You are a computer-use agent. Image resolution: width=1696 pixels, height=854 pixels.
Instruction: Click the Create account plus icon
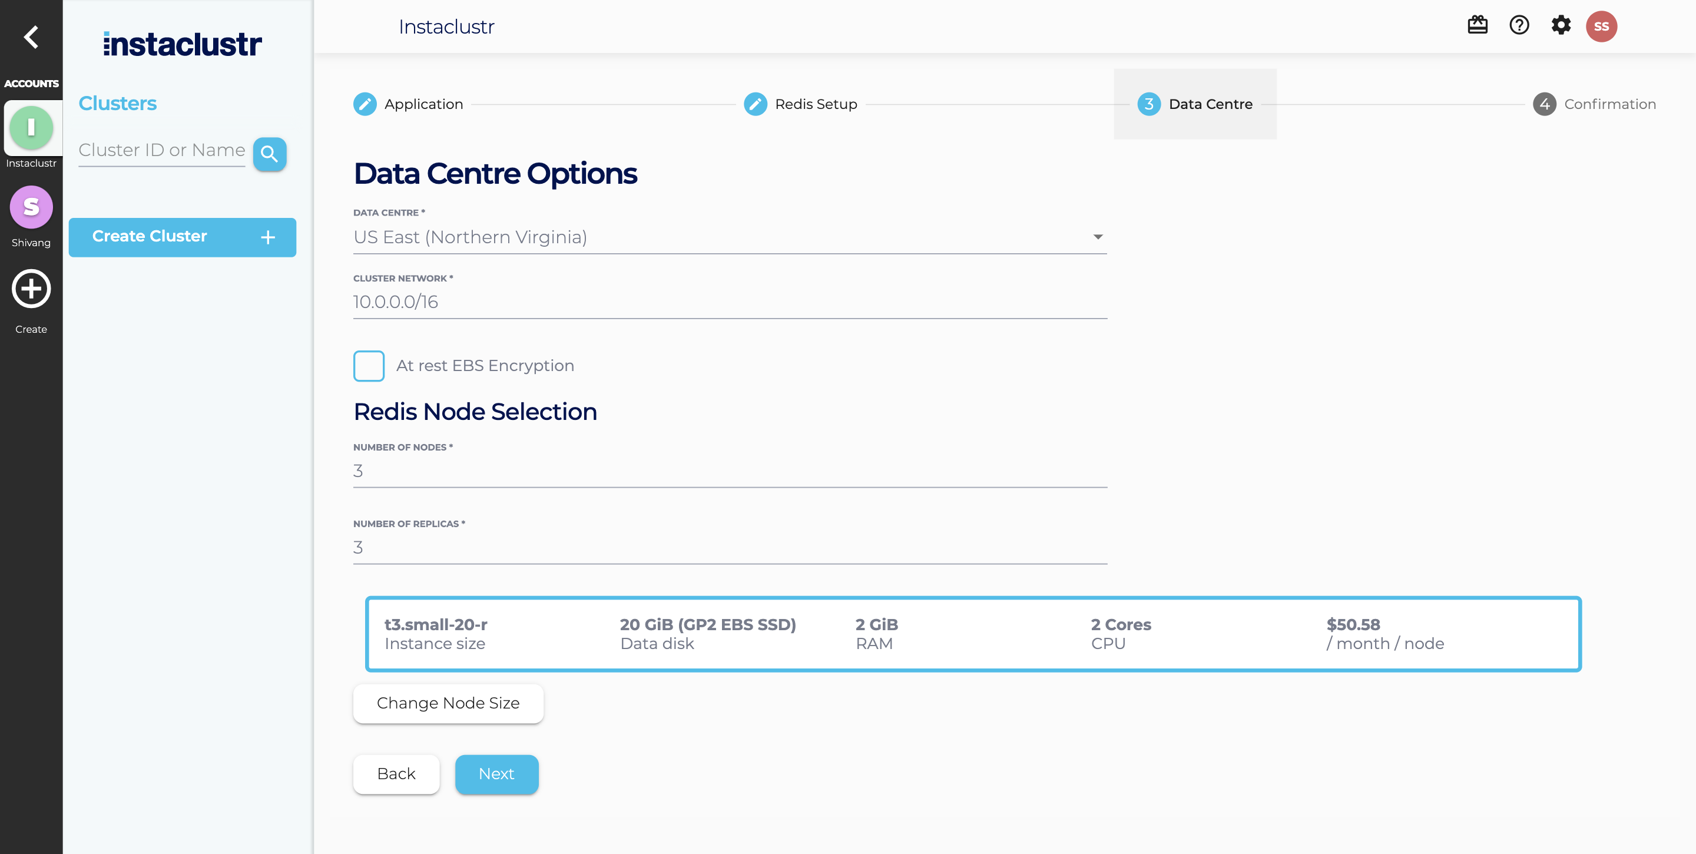pos(31,289)
